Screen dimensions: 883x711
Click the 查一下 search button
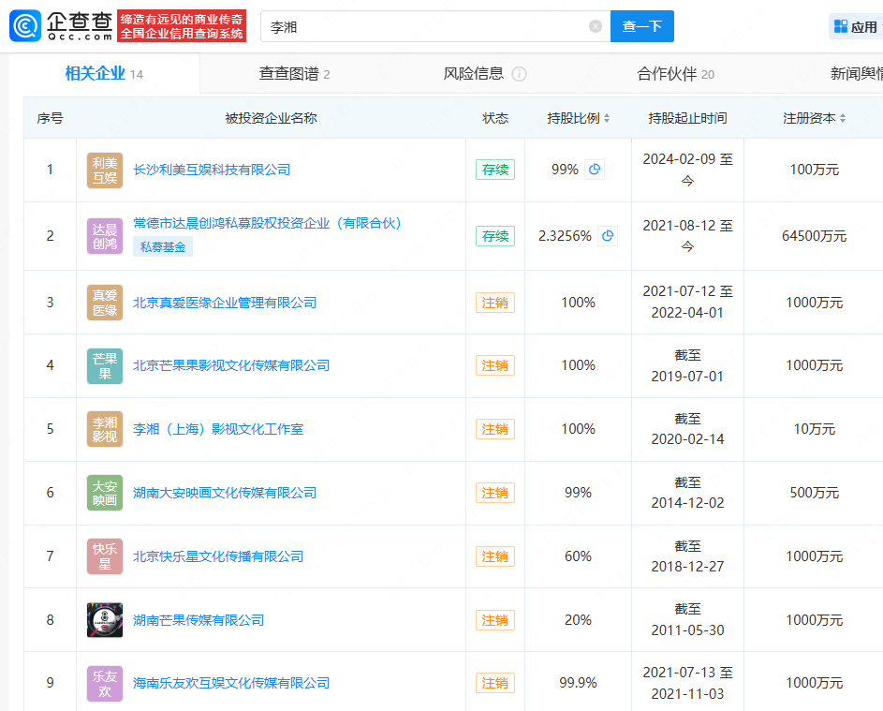pos(641,26)
